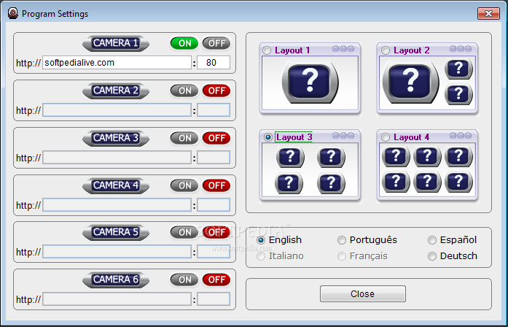Image resolution: width=508 pixels, height=327 pixels.
Task: Switch Camera 3 OFF
Action: pyautogui.click(x=216, y=138)
